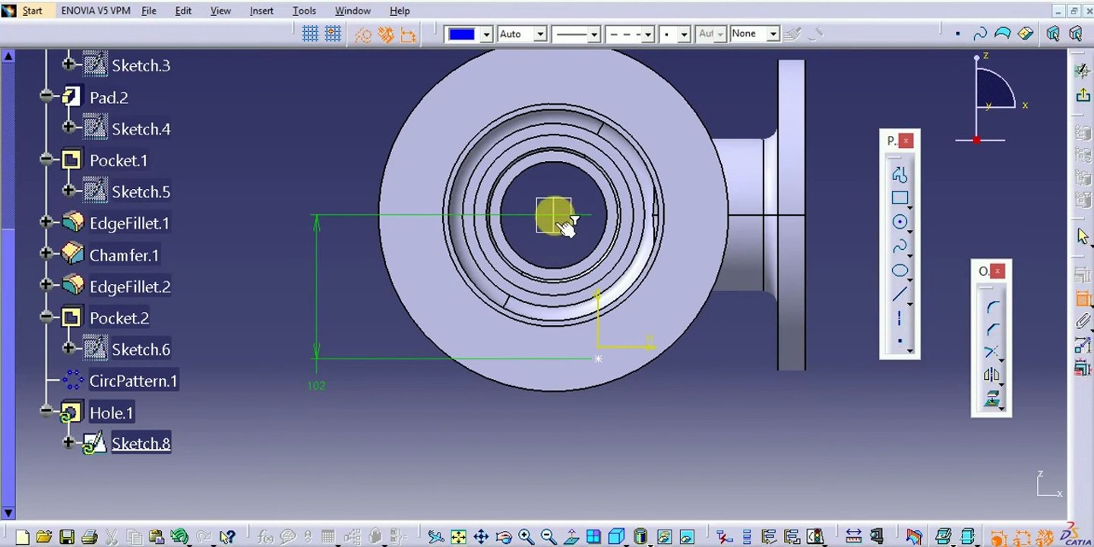Open the line thickness Auto dropdown
This screenshot has width=1094, height=547.
522,34
